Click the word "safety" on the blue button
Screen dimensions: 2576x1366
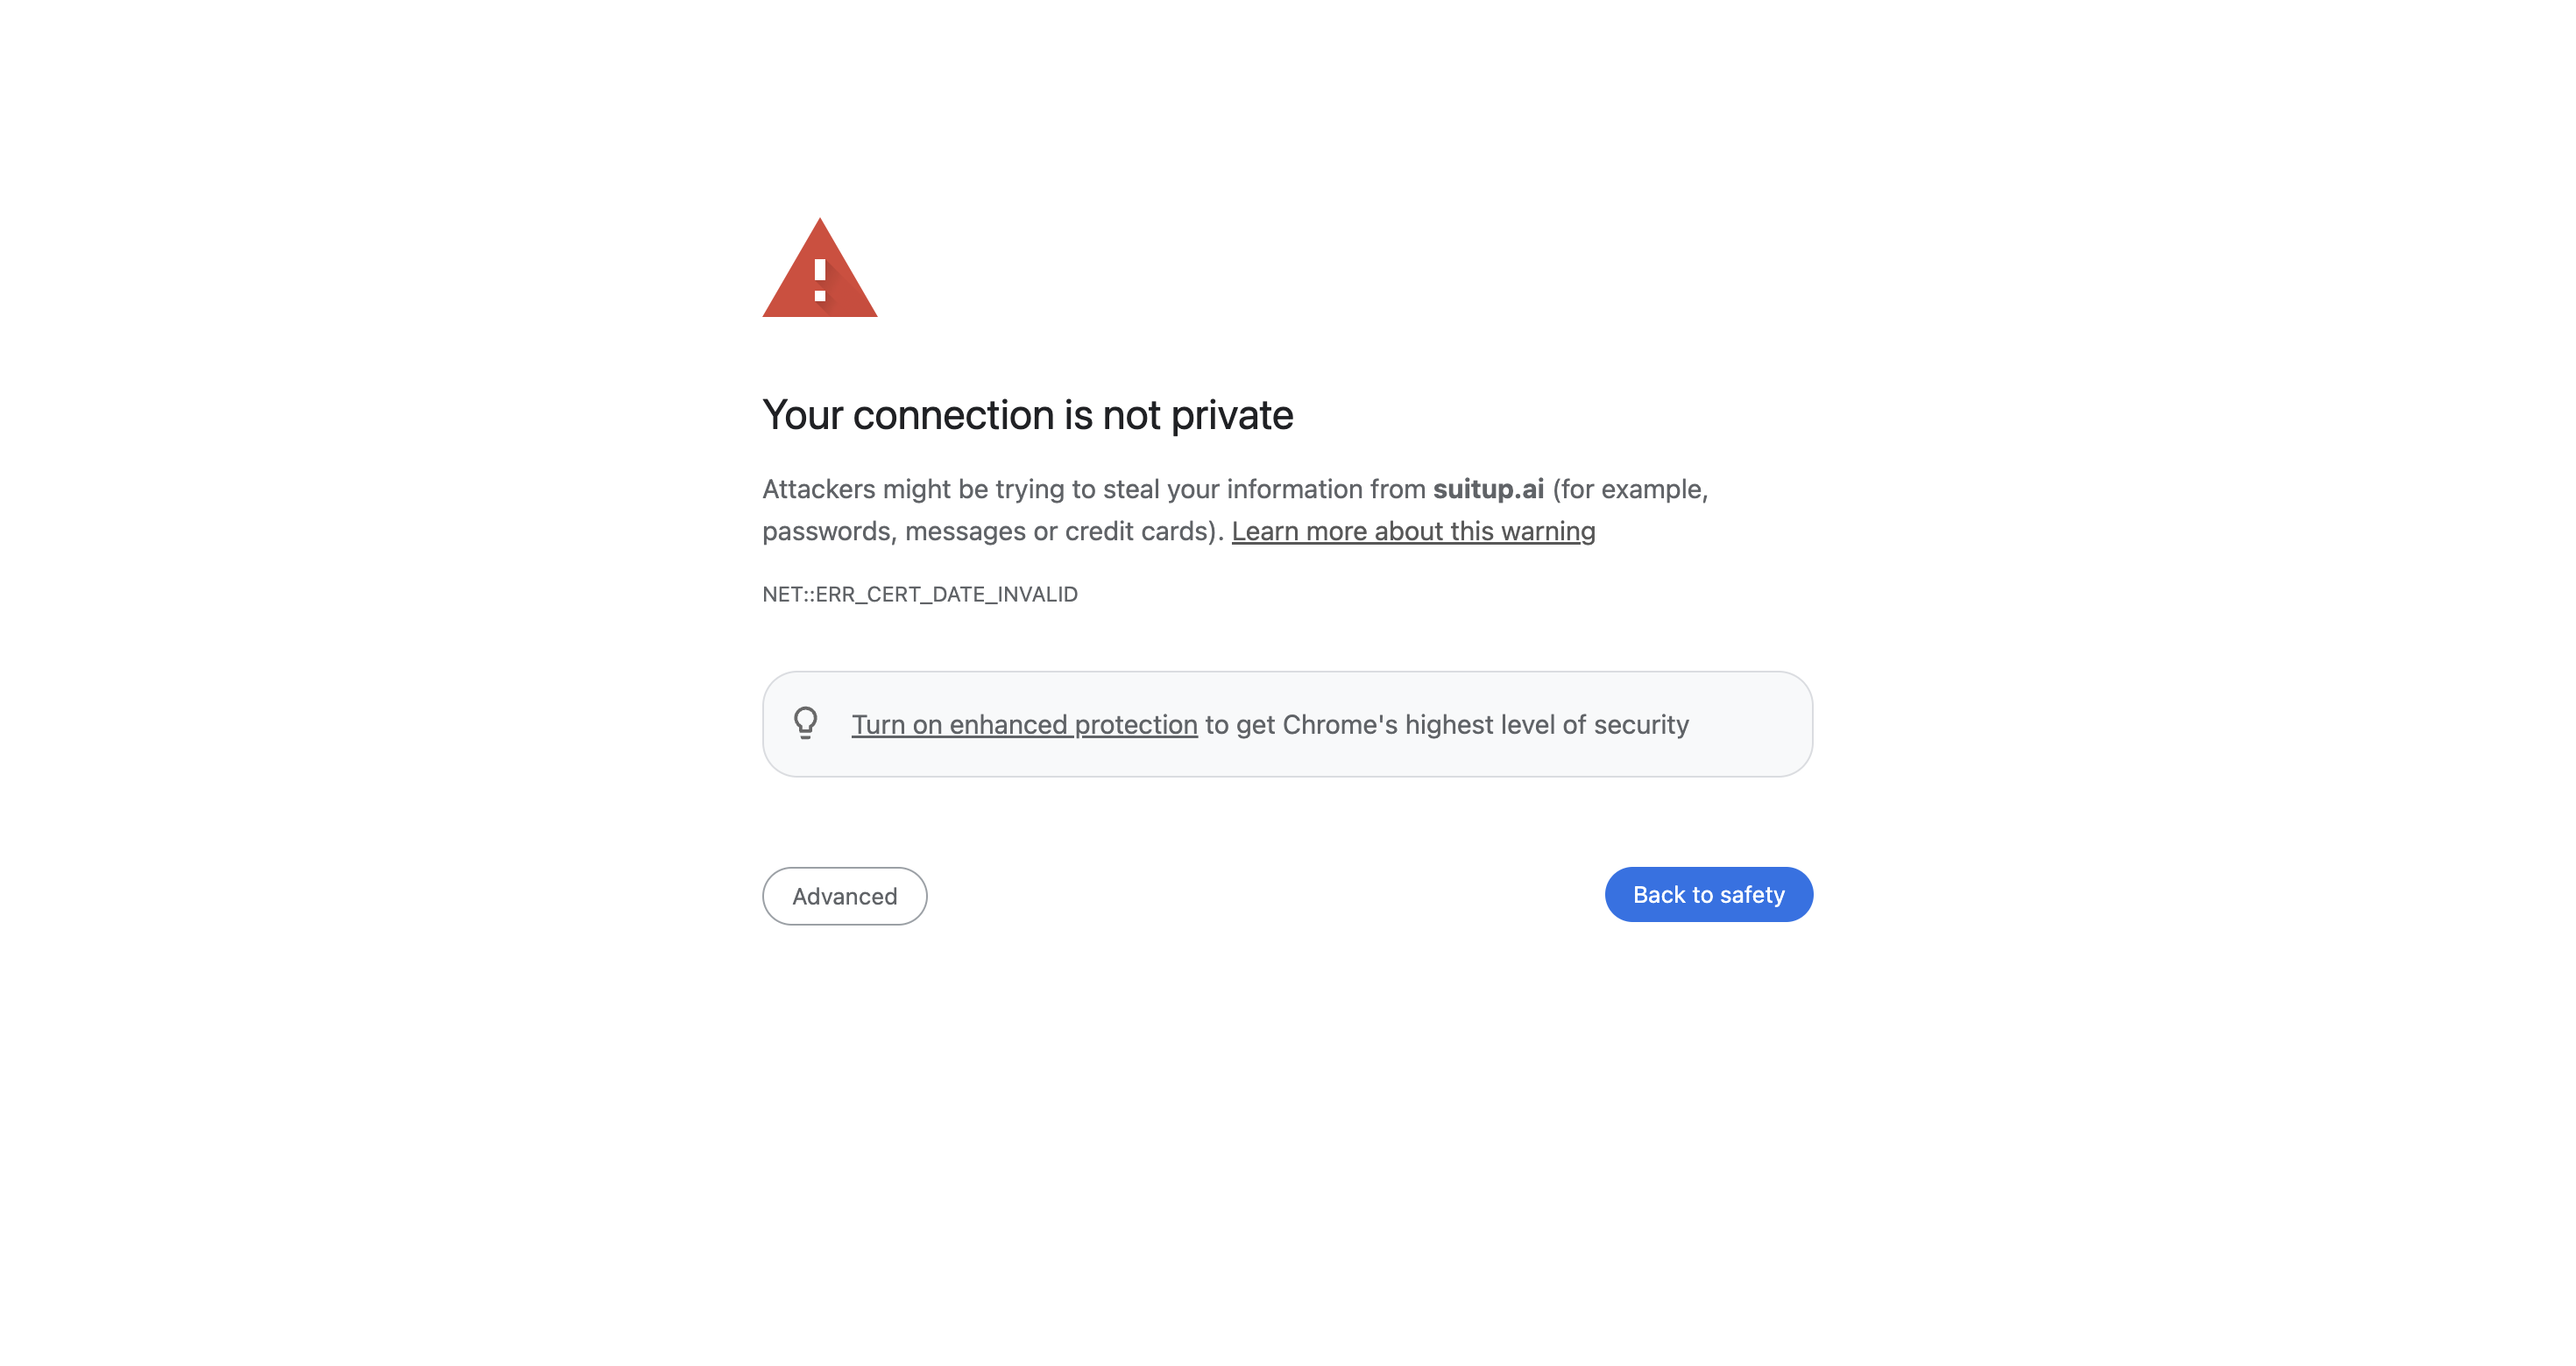1751,894
